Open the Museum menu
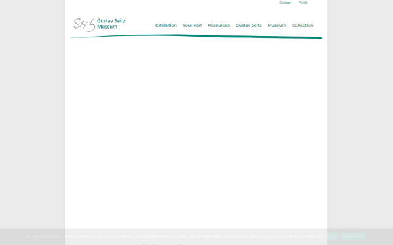This screenshot has height=245, width=393. click(276, 25)
